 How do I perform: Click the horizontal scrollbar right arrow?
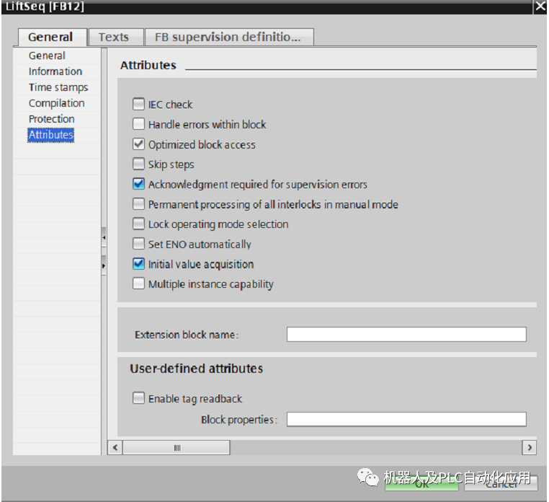pos(529,448)
